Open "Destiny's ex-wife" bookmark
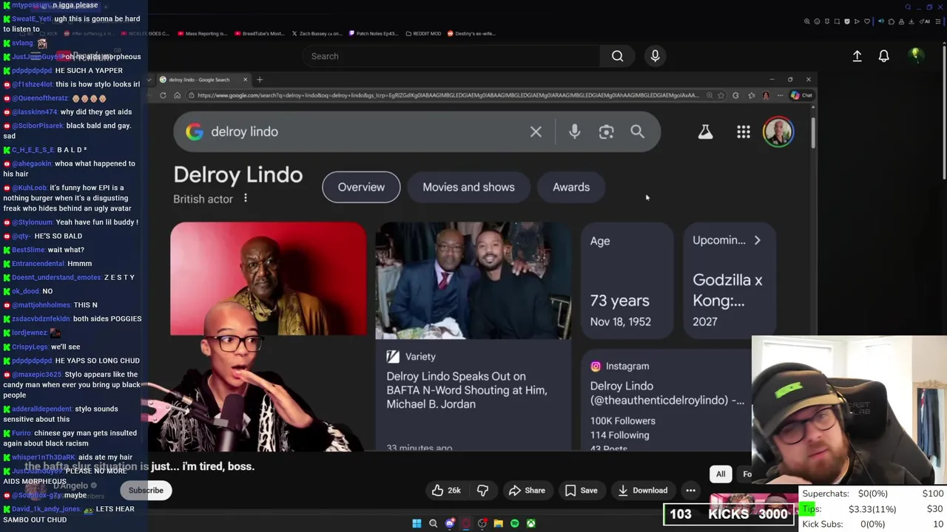947x532 pixels. point(471,33)
